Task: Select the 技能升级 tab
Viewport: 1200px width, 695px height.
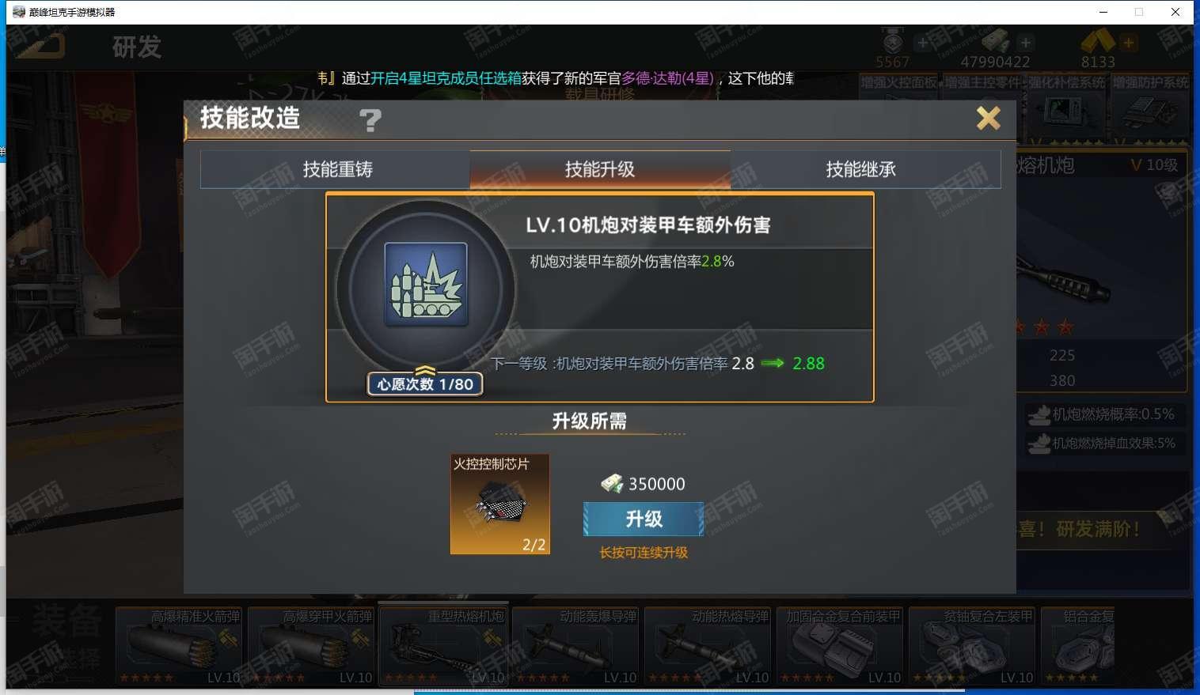Action: pos(600,169)
